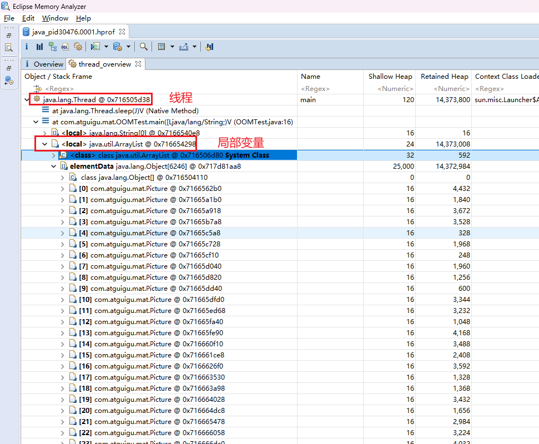The width and height of the screenshot is (539, 444).
Task: Open the Calculate table dropdown arrow
Action: pos(172,47)
